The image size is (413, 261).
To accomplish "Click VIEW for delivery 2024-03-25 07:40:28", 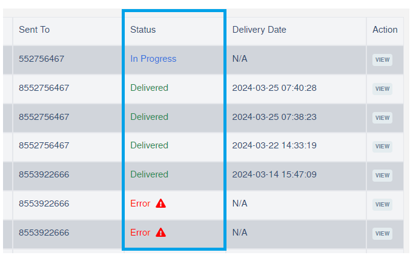I will [x=382, y=89].
